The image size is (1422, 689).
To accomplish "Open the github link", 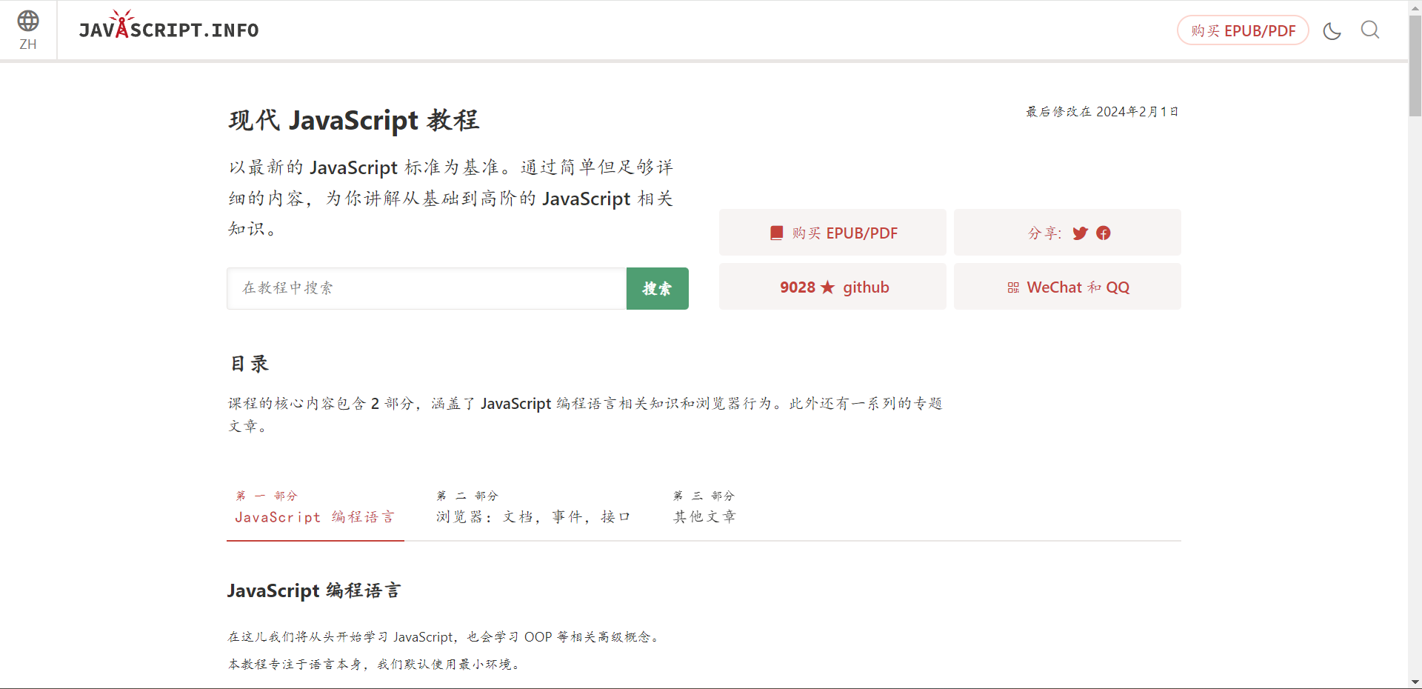I will pos(832,287).
